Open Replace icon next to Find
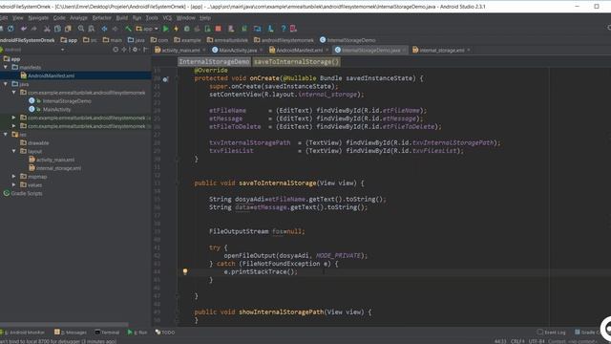This screenshot has height=344, width=611. click(x=92, y=29)
